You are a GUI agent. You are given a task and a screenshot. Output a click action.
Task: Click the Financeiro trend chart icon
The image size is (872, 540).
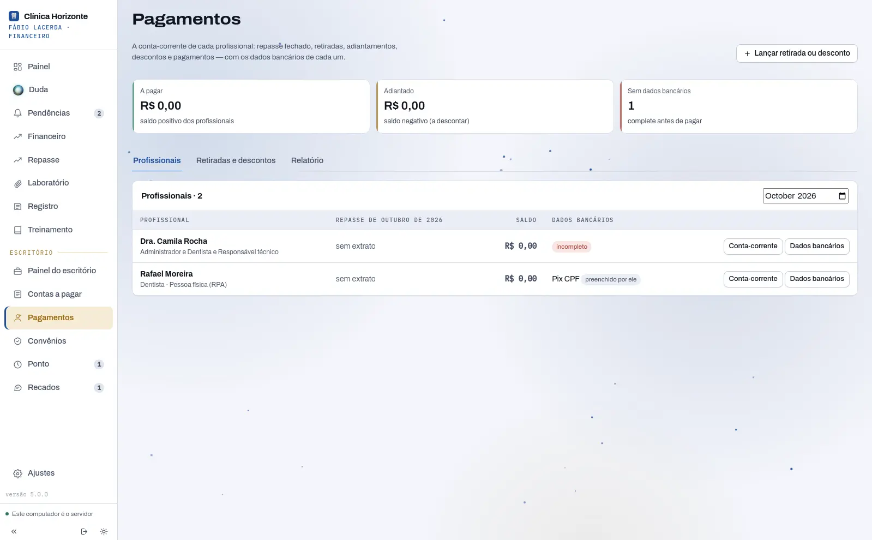click(x=17, y=136)
